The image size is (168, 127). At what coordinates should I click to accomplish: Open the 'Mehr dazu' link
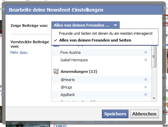point(19,52)
